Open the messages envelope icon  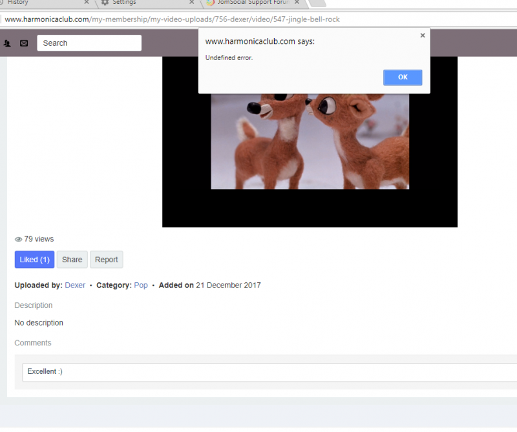pyautogui.click(x=24, y=43)
